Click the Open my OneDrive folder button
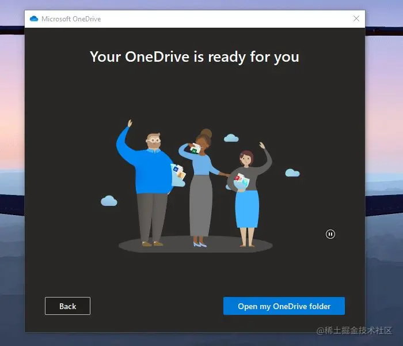Viewport: 403px width, 346px height. point(284,306)
